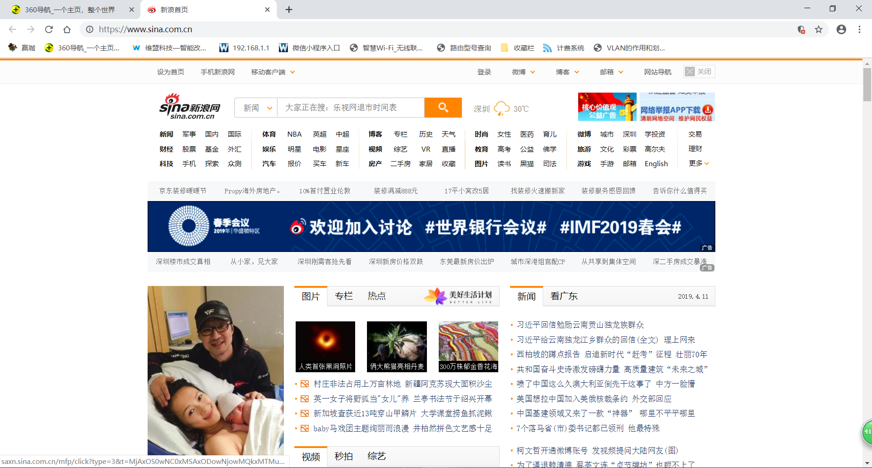Click the browser back arrow
872x468 pixels.
point(12,30)
